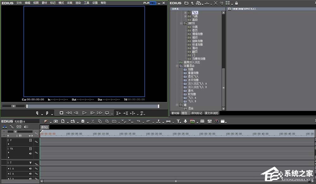Click the scissors cut icon in timeline toolbar
Viewport: 316px width, 184px height.
coord(93,121)
